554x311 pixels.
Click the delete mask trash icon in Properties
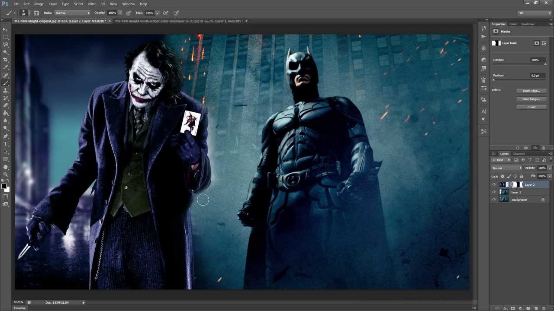pos(544,148)
